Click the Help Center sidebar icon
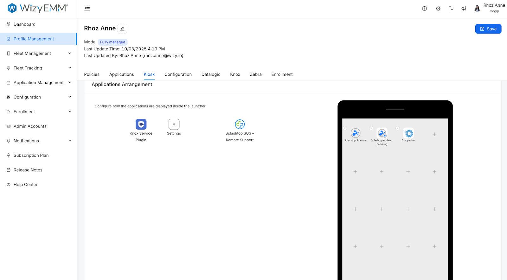Image resolution: width=507 pixels, height=280 pixels. (9, 185)
